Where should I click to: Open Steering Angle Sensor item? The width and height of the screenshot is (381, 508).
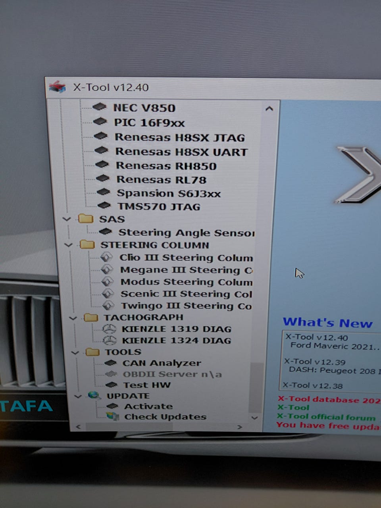(187, 233)
